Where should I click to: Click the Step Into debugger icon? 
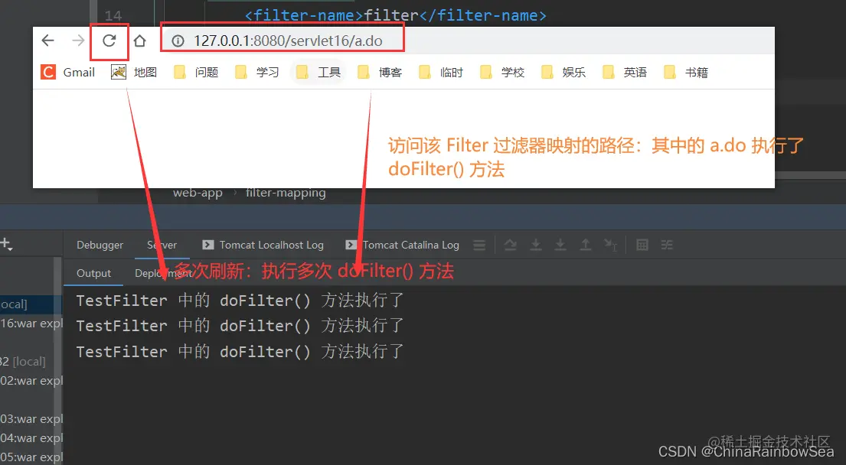coord(536,246)
